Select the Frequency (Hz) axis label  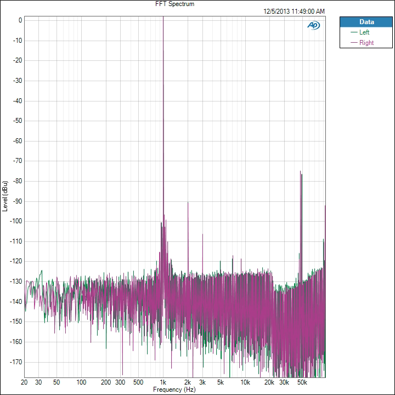tap(174, 389)
